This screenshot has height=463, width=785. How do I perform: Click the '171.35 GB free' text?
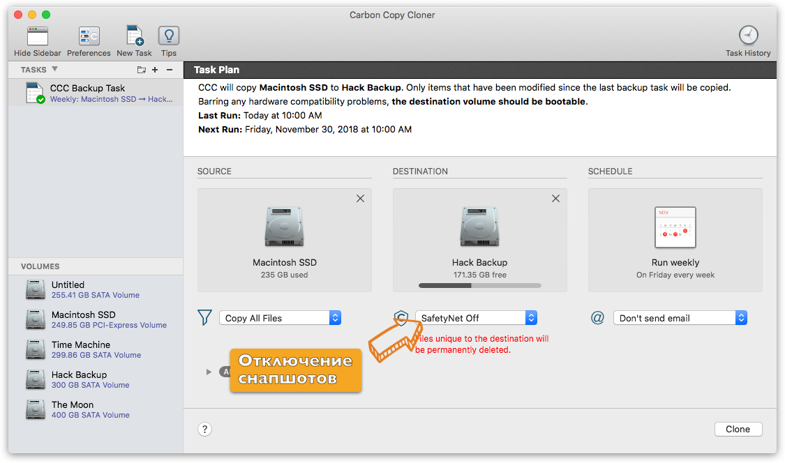click(x=479, y=275)
